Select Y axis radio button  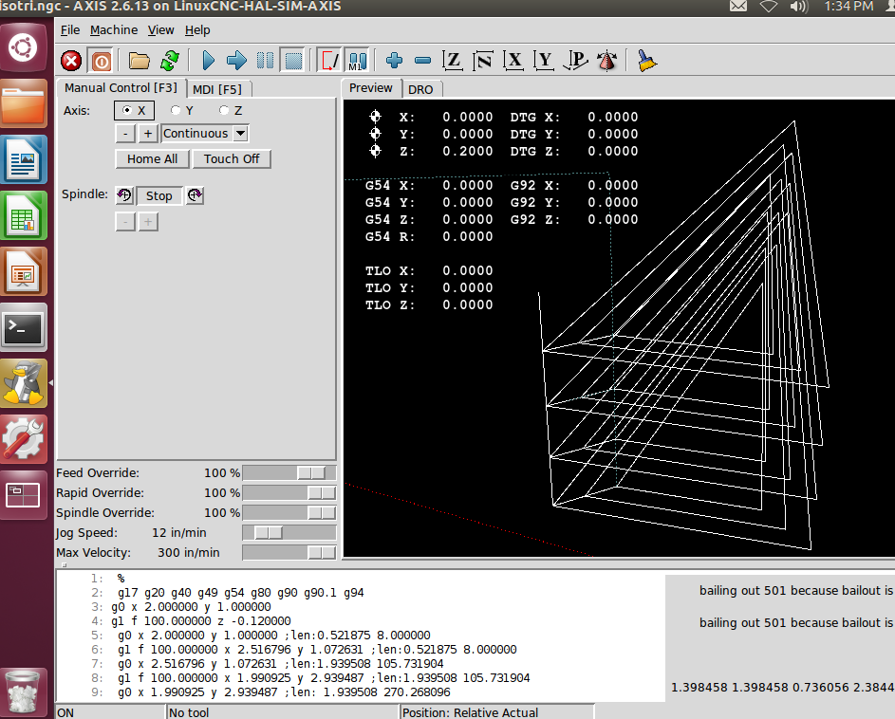pyautogui.click(x=182, y=111)
